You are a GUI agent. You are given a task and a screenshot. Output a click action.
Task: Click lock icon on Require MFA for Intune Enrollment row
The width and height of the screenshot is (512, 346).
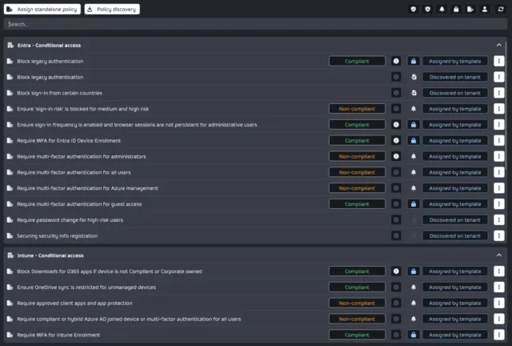pos(414,335)
